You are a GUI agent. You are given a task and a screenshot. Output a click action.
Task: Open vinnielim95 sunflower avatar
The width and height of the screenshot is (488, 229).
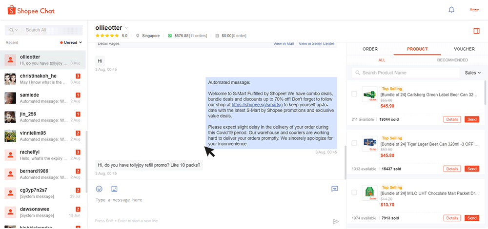(x=10, y=136)
